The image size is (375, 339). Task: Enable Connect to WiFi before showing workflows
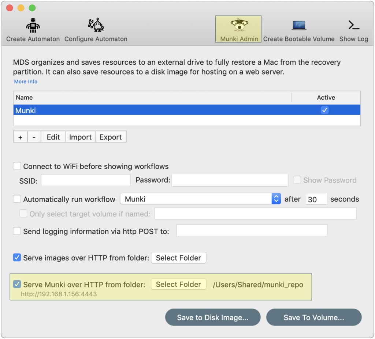(17, 166)
